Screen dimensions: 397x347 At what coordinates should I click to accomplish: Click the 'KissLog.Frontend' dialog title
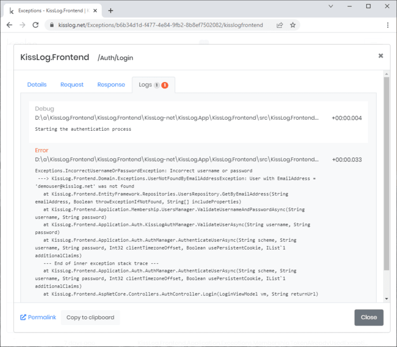pyautogui.click(x=55, y=57)
